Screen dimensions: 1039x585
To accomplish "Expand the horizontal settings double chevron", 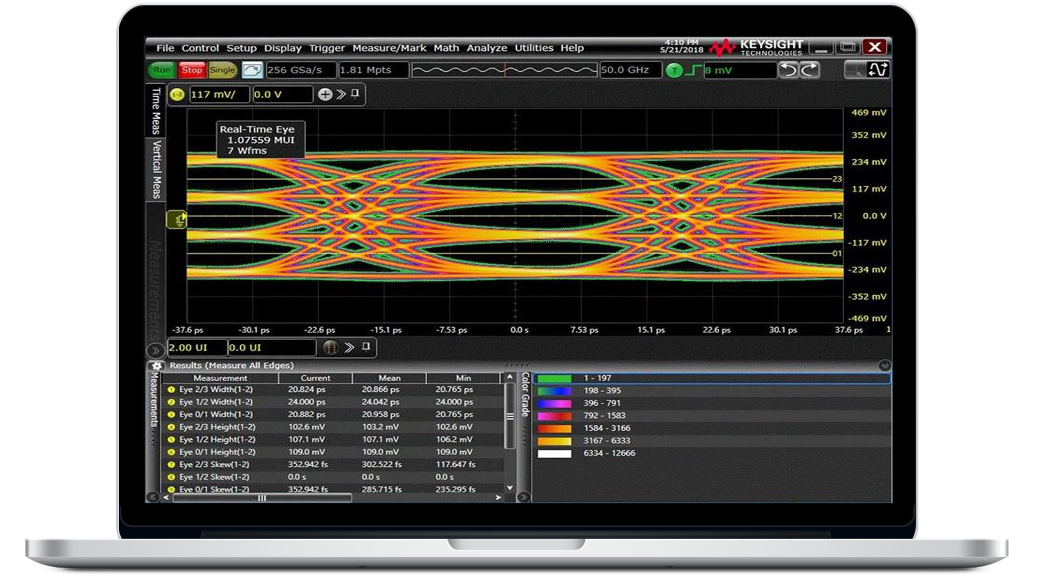I will [350, 347].
